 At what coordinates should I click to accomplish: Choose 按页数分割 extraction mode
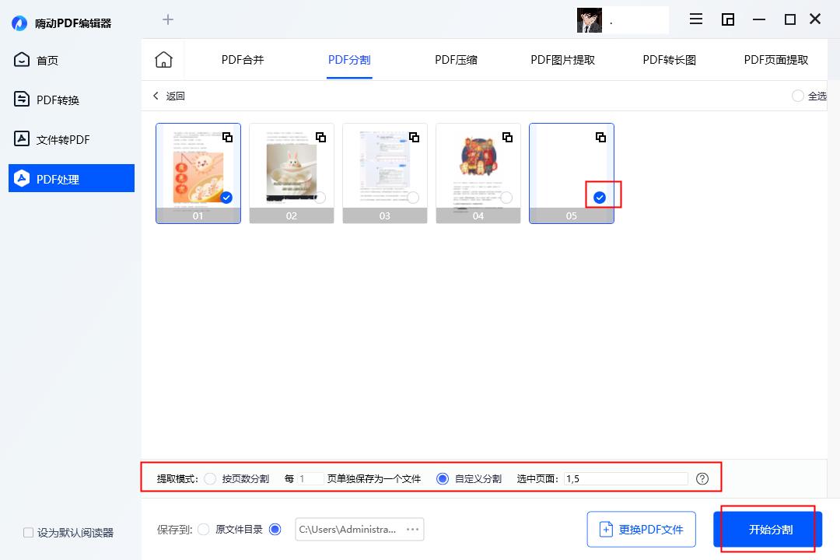click(210, 479)
